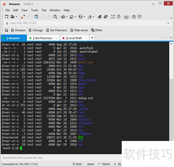Click the xterm status bar entry
Viewport: 174px width, 167px height.
[x=90, y=164]
